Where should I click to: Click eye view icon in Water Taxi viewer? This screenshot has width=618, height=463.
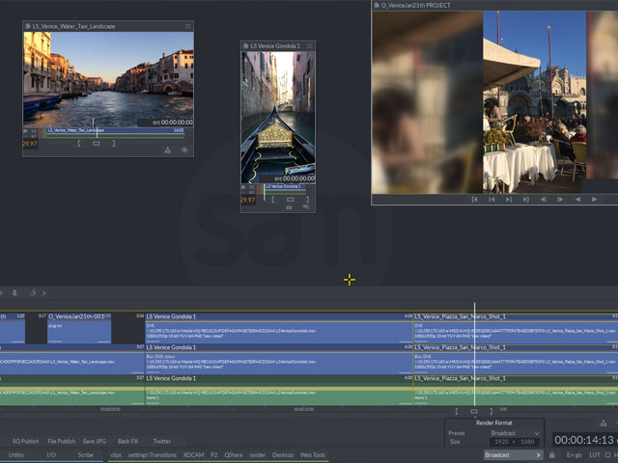(184, 150)
